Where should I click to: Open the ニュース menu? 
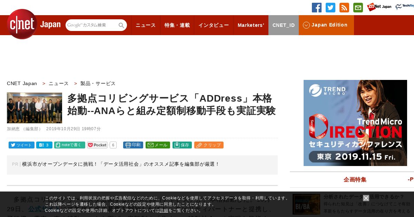pos(146,25)
